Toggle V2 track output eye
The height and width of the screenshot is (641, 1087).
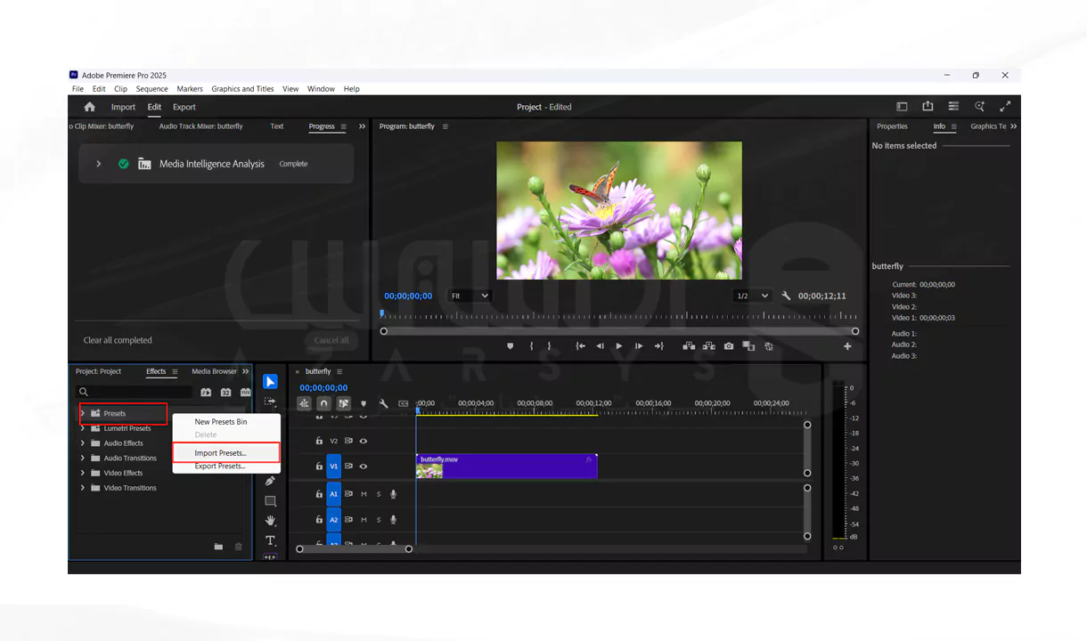364,441
